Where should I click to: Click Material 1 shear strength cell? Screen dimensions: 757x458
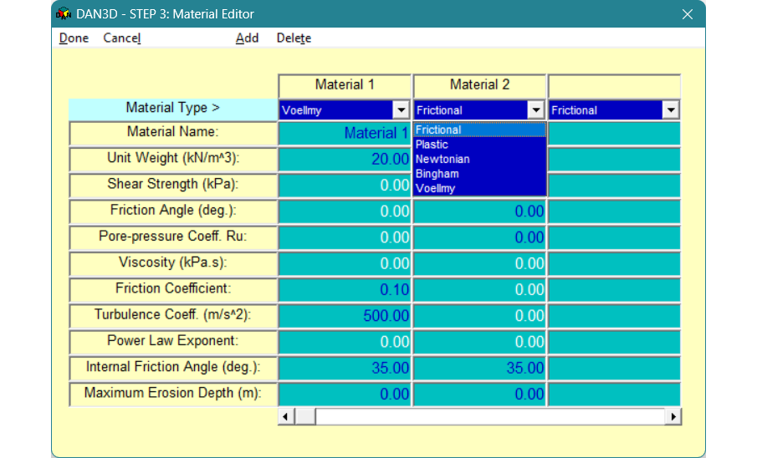click(345, 186)
